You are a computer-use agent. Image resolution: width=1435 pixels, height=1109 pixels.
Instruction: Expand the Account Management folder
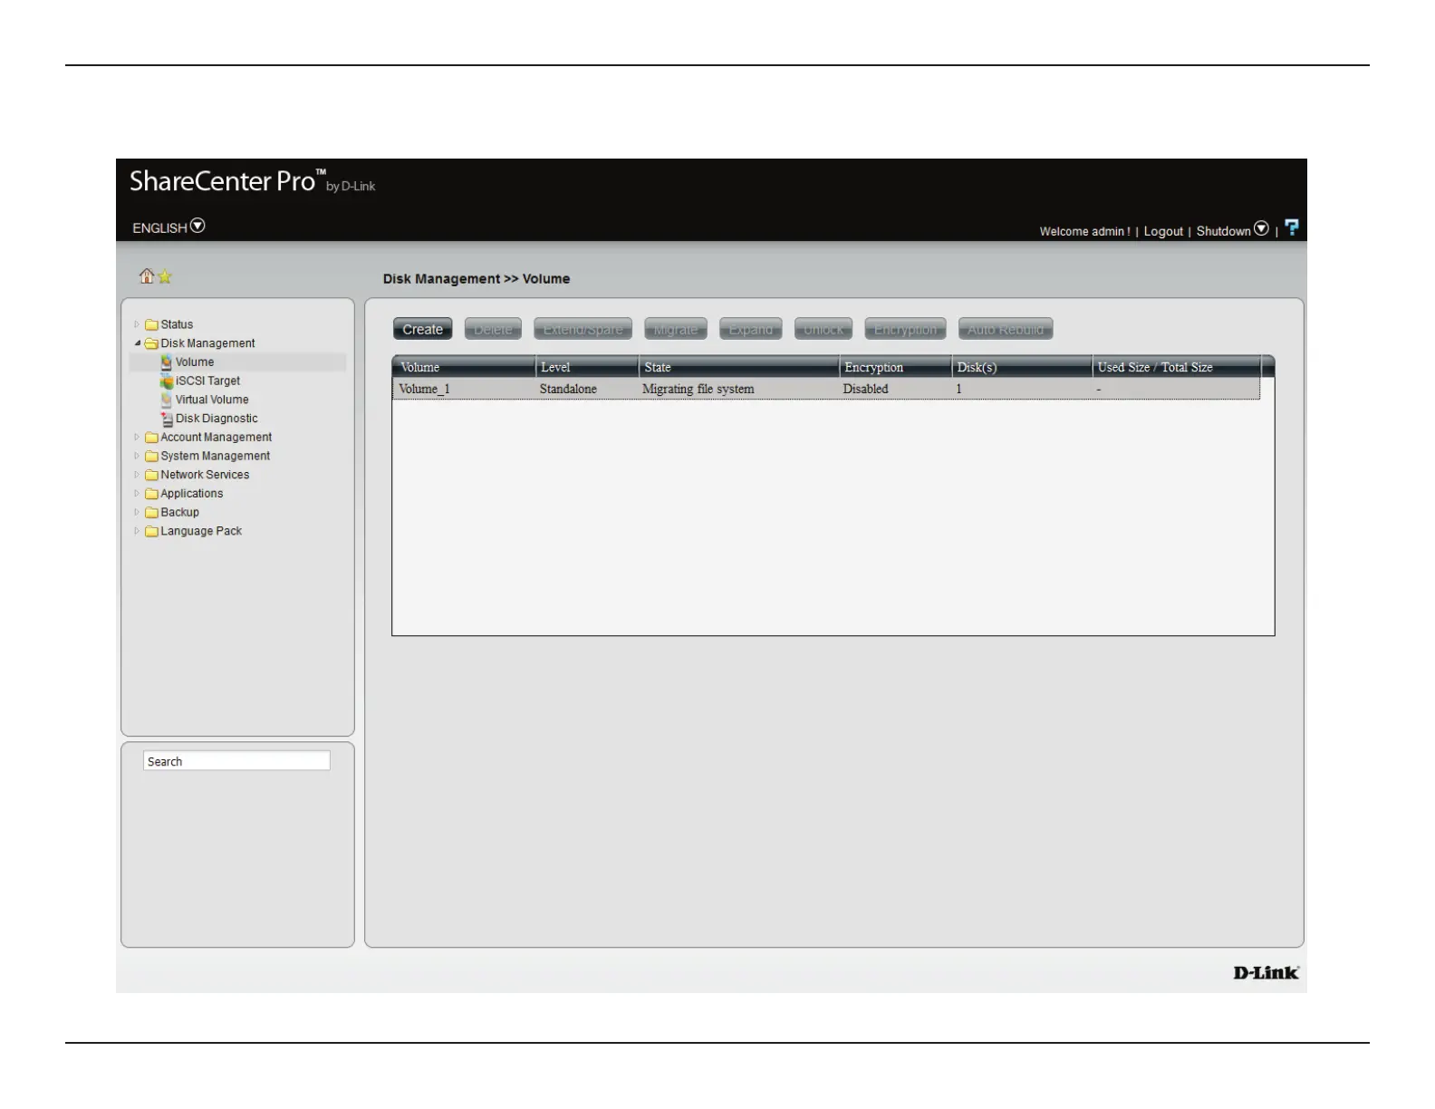(x=137, y=438)
